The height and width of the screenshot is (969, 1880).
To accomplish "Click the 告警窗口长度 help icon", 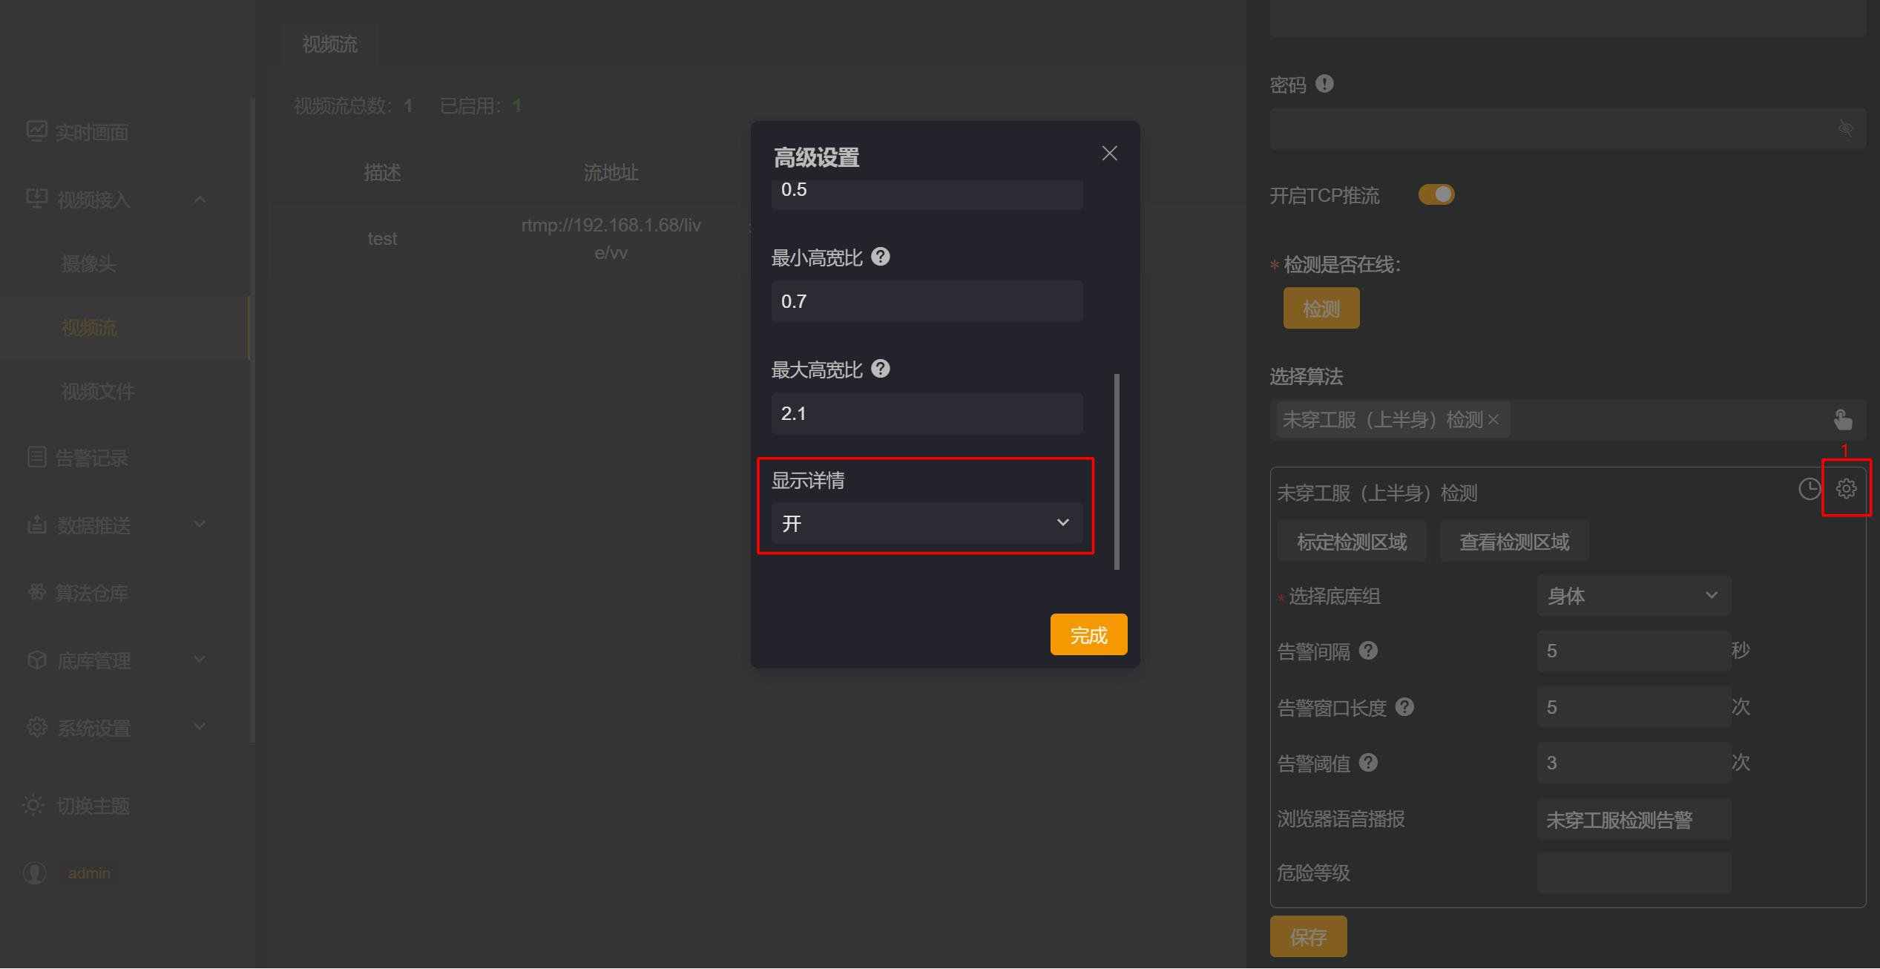I will pos(1404,706).
